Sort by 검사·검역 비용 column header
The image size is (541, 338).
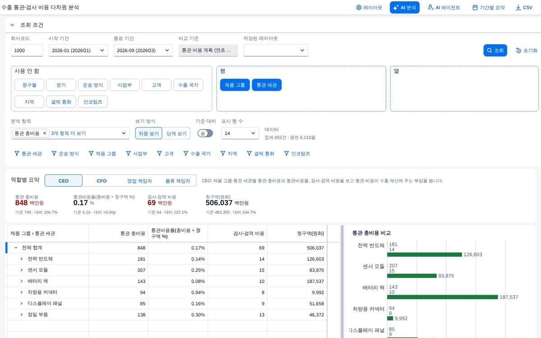(237, 233)
